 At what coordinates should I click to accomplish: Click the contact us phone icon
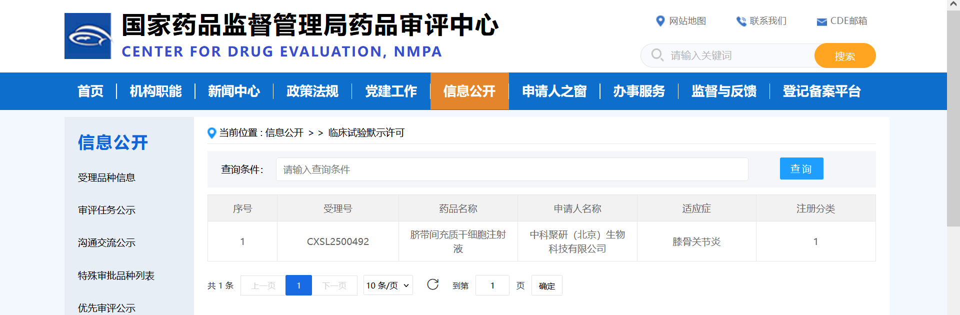point(741,21)
